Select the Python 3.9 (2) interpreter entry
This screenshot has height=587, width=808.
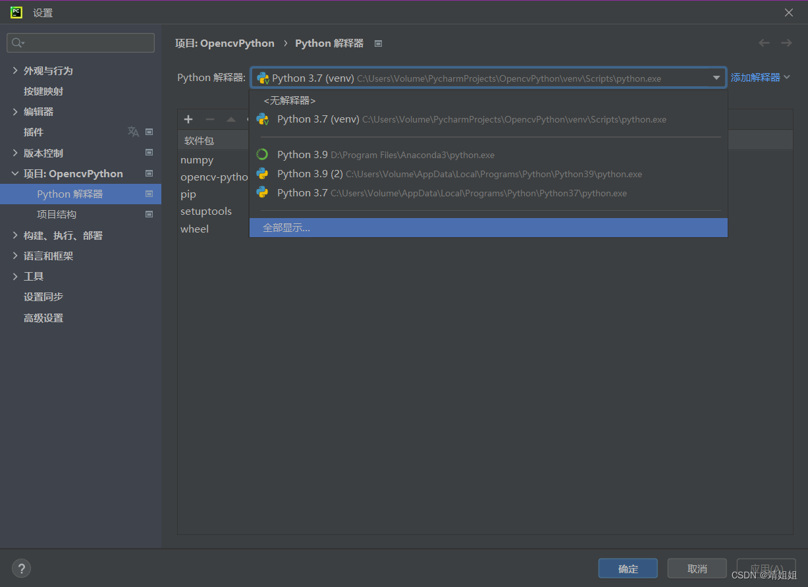pos(395,174)
